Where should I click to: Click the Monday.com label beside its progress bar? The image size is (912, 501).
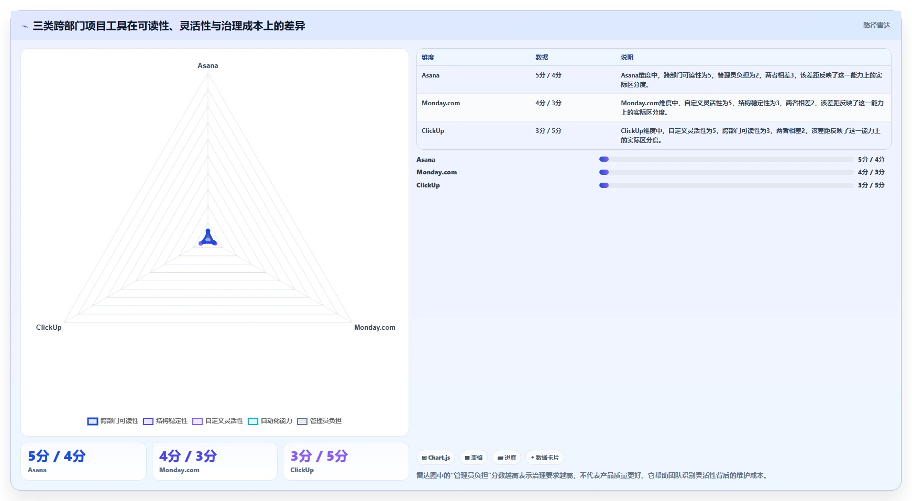coord(436,172)
